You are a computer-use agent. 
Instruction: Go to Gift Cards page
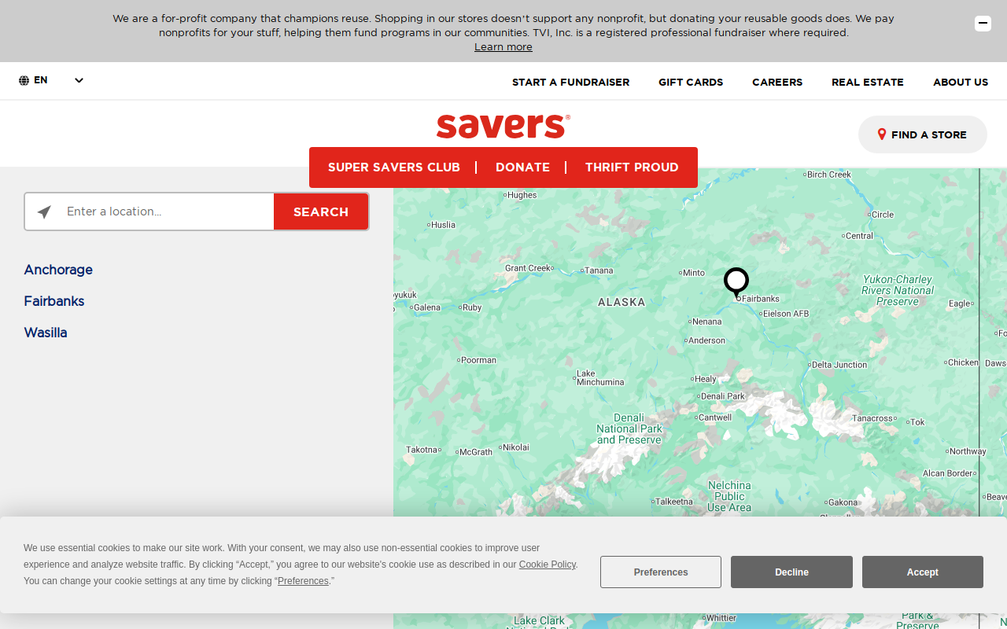[691, 82]
